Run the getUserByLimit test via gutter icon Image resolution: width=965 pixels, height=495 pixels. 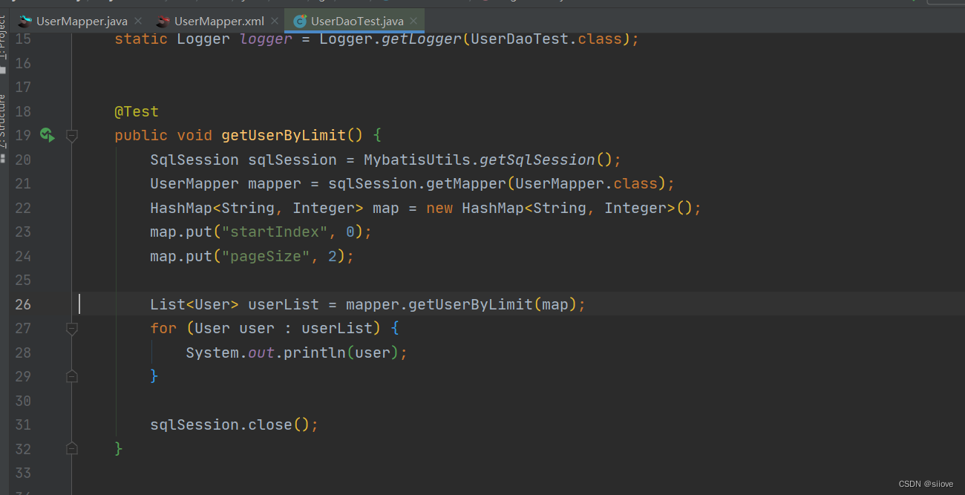47,135
